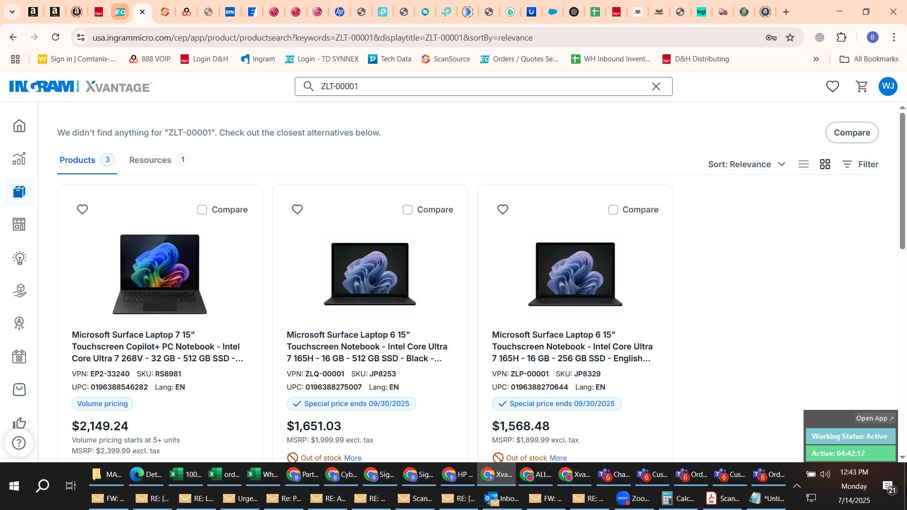
Task: Open All Bookmarks folder
Action: 869,59
